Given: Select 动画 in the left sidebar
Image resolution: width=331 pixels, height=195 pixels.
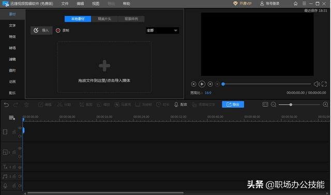Looking at the screenshot, I should [x=12, y=82].
